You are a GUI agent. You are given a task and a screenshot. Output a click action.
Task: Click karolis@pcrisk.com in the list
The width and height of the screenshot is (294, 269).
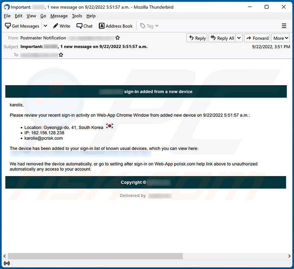44,138
